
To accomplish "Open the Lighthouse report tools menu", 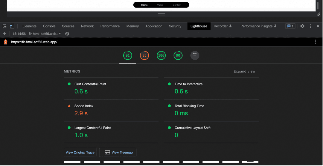I will [x=316, y=42].
